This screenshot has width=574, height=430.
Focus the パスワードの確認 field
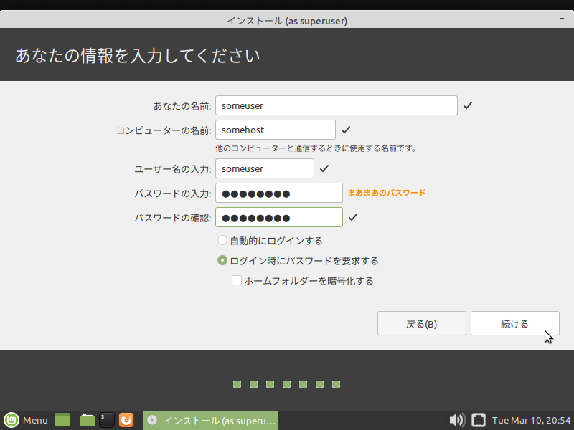point(279,218)
